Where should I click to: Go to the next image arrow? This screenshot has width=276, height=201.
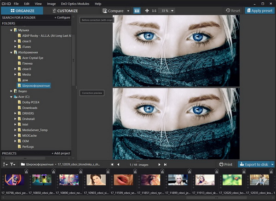click(x=160, y=164)
